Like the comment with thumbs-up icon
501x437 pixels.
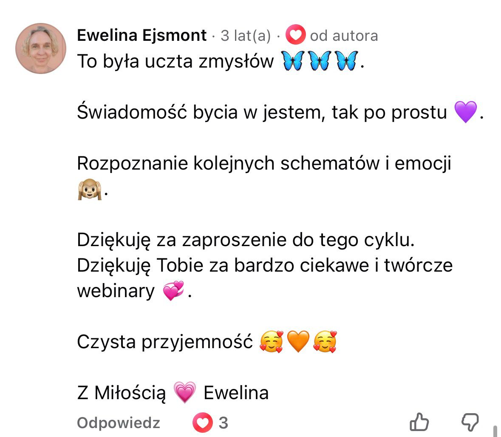419,423
